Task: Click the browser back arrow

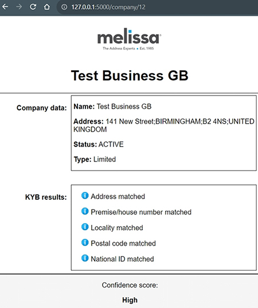Action: (5, 7)
